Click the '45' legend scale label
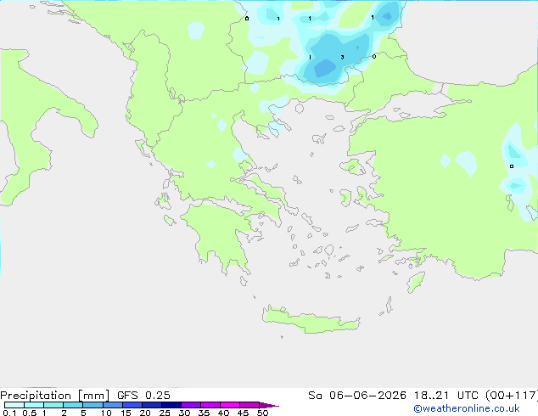 243,413
